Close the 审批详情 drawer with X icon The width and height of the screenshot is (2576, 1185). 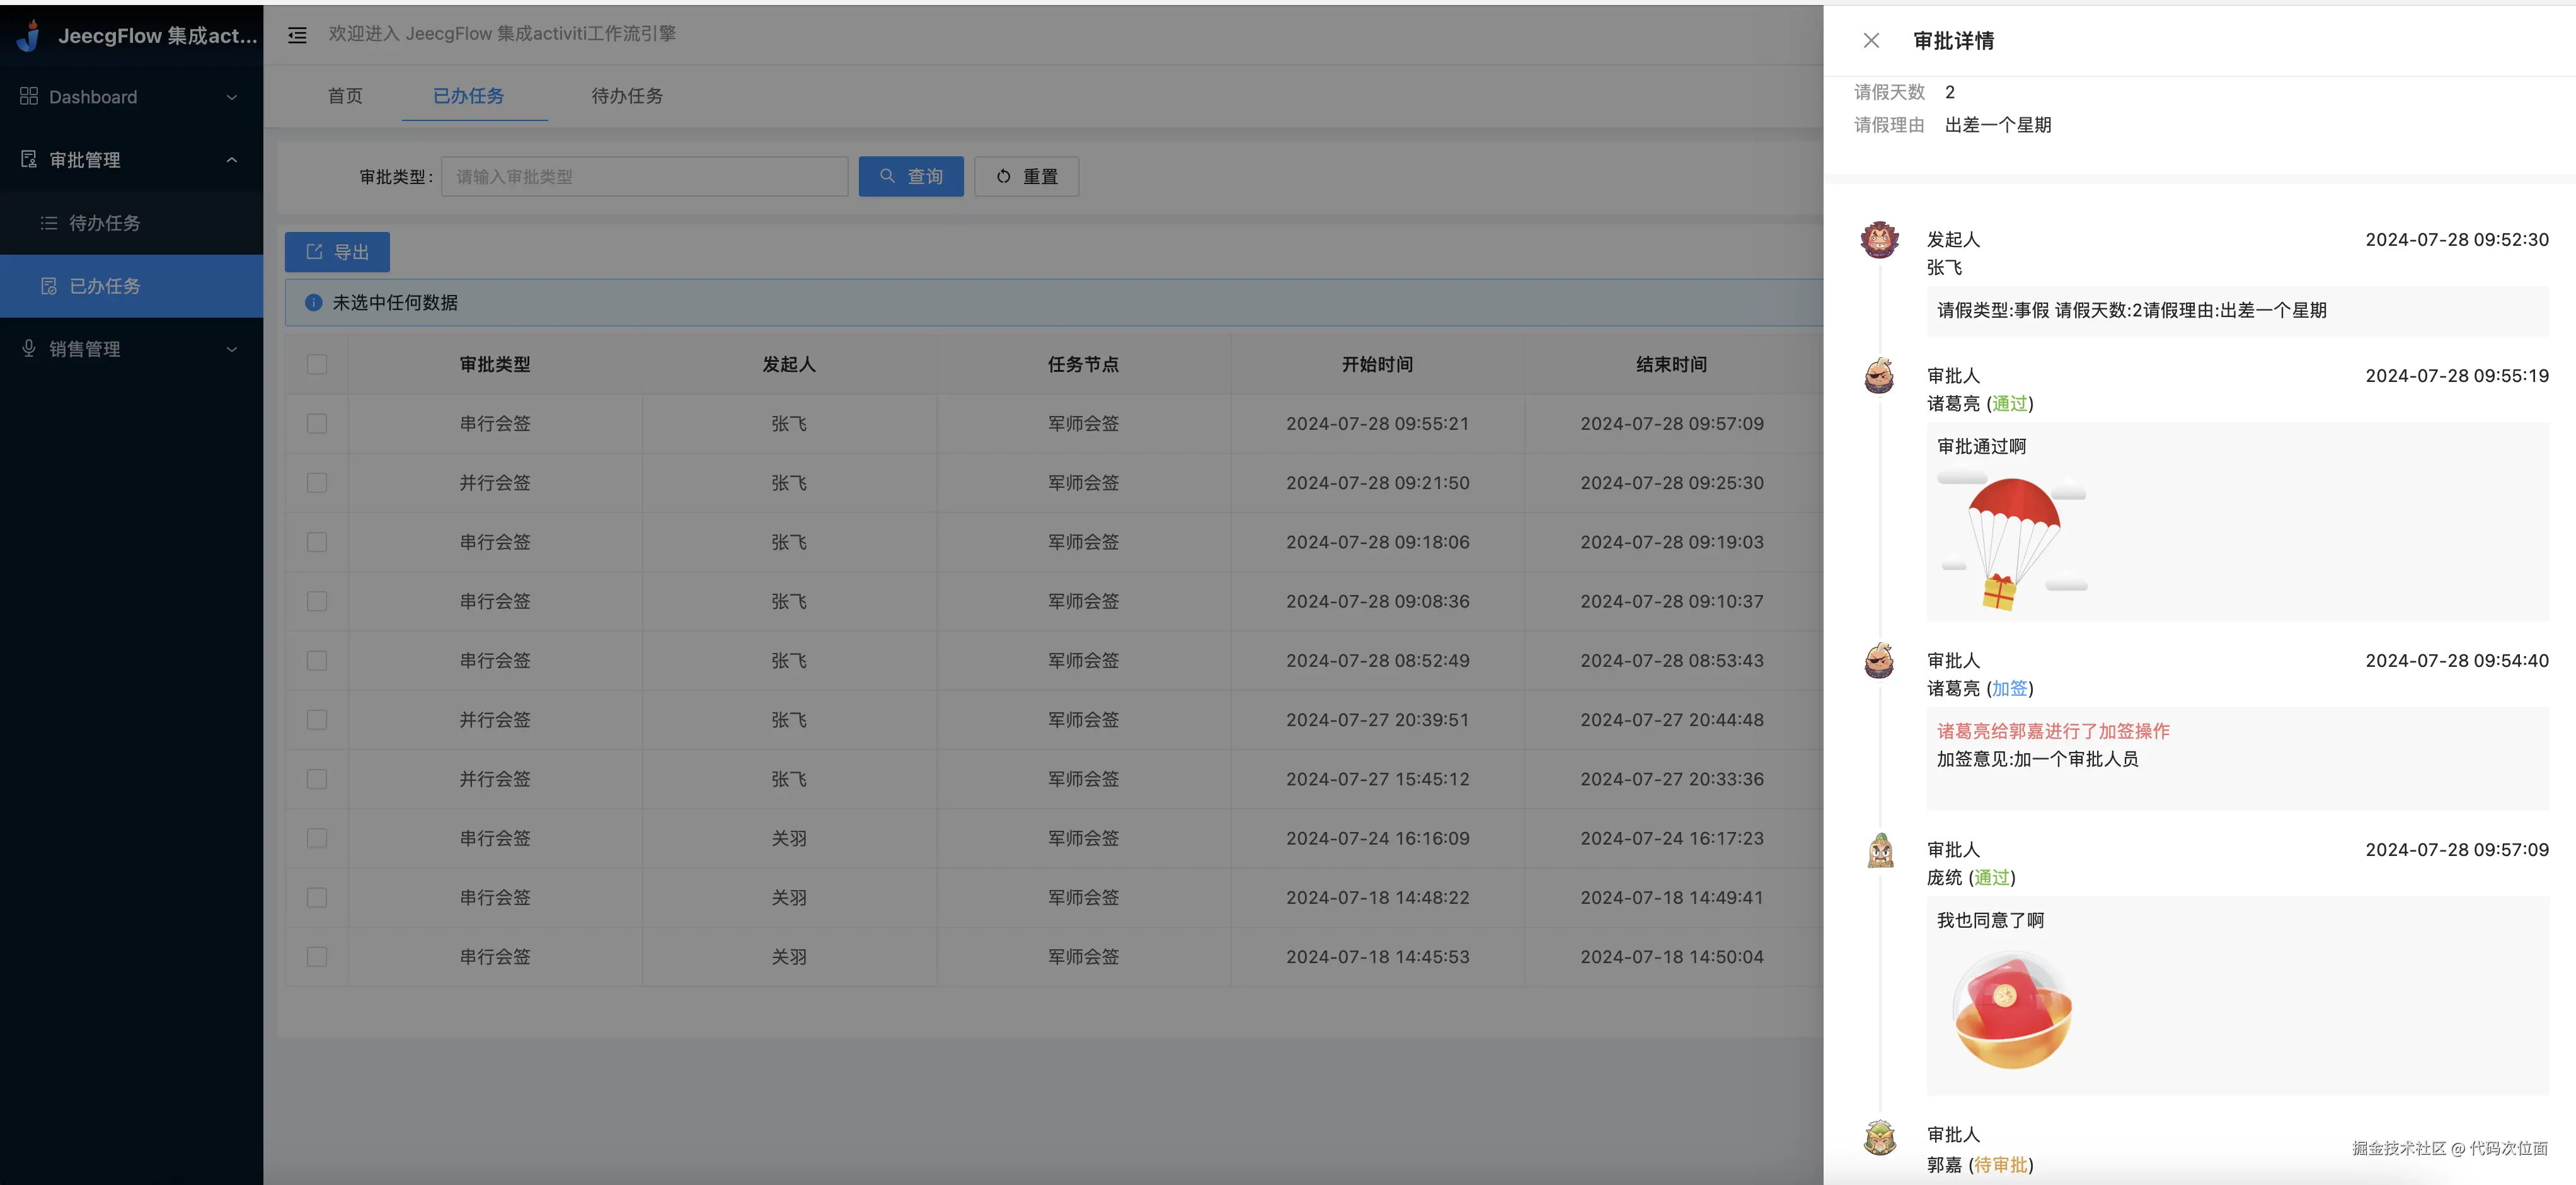pos(1871,40)
